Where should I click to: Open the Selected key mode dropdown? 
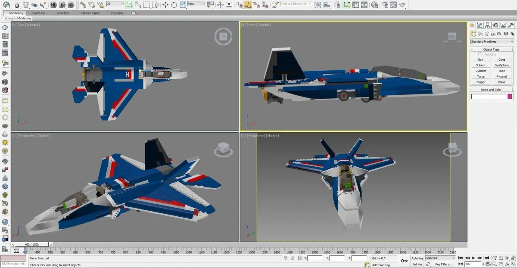pos(440,258)
